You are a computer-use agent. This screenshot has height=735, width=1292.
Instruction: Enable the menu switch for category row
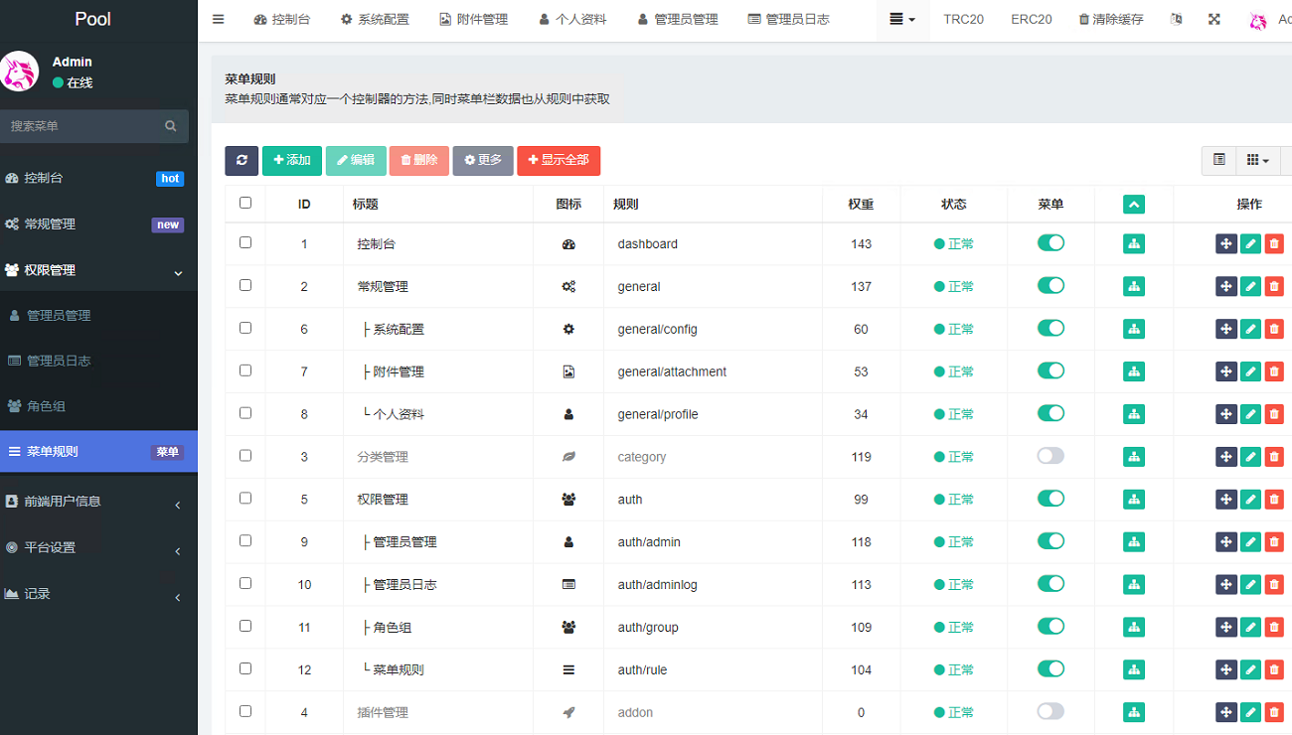click(x=1050, y=456)
